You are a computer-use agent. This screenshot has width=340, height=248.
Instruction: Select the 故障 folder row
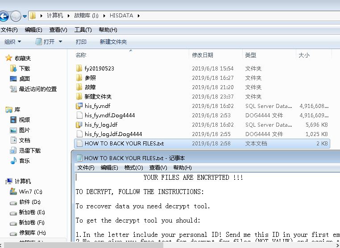pyautogui.click(x=90, y=87)
